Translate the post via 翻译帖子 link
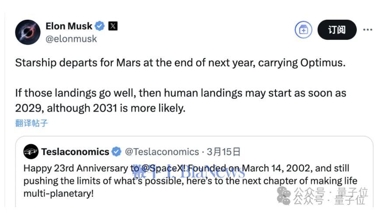The image size is (377, 215). pyautogui.click(x=31, y=123)
